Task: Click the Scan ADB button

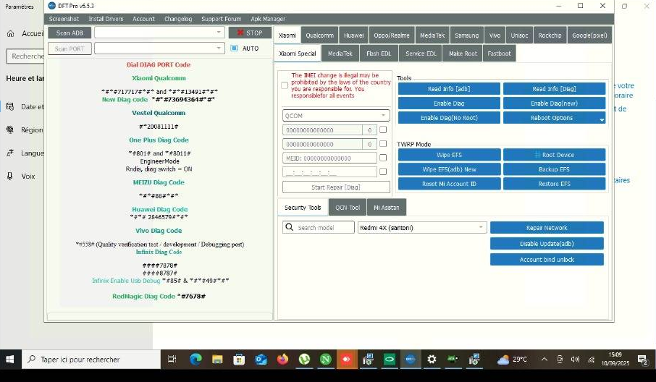Action: pos(70,33)
